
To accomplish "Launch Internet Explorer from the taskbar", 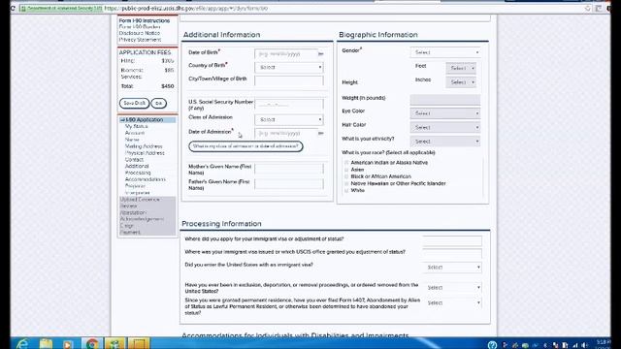I will tap(22, 344).
